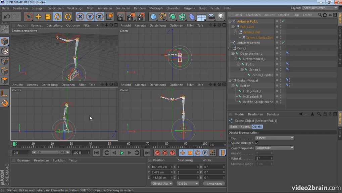Image resolution: width=342 pixels, height=193 pixels.
Task: Switch to the Basis tab
Action: 234,127
